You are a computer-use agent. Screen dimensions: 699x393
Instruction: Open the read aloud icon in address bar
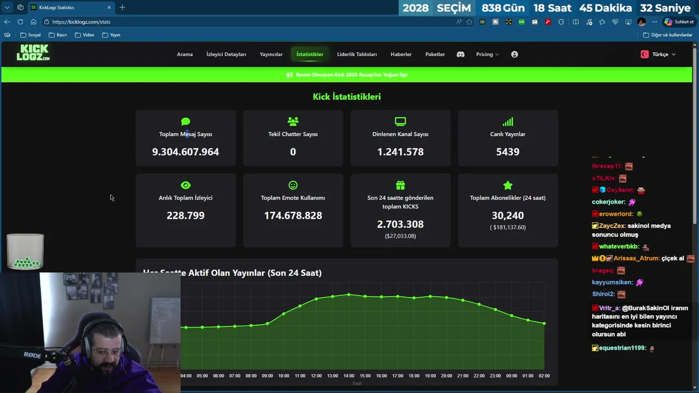(x=459, y=22)
